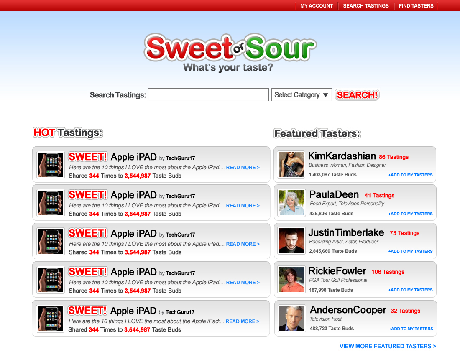Open the My Account menu item
This screenshot has height=357, width=460.
point(317,6)
